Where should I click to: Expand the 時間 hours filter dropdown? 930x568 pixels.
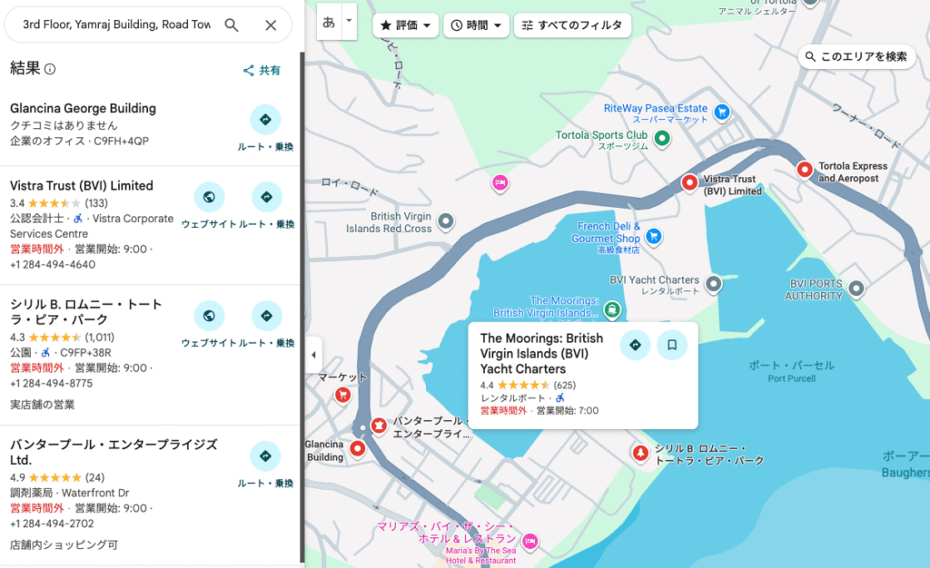pyautogui.click(x=476, y=25)
